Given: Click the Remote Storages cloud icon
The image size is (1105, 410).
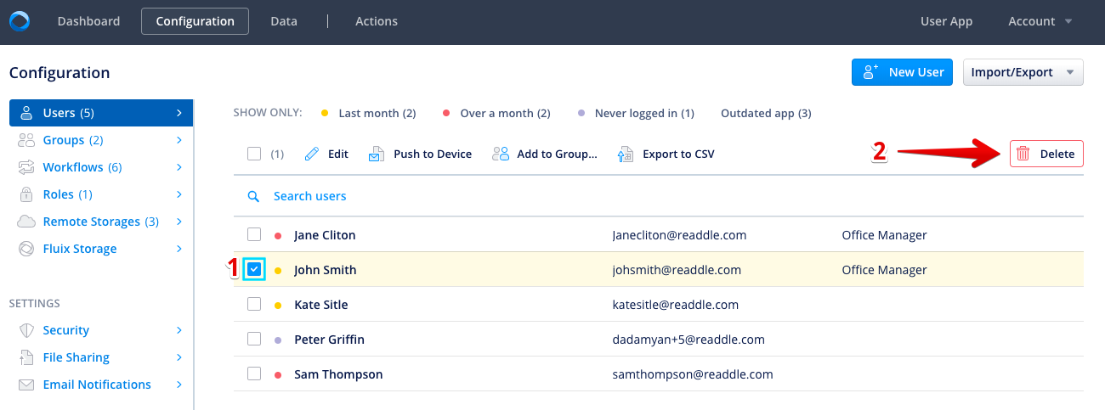Looking at the screenshot, I should coord(26,222).
